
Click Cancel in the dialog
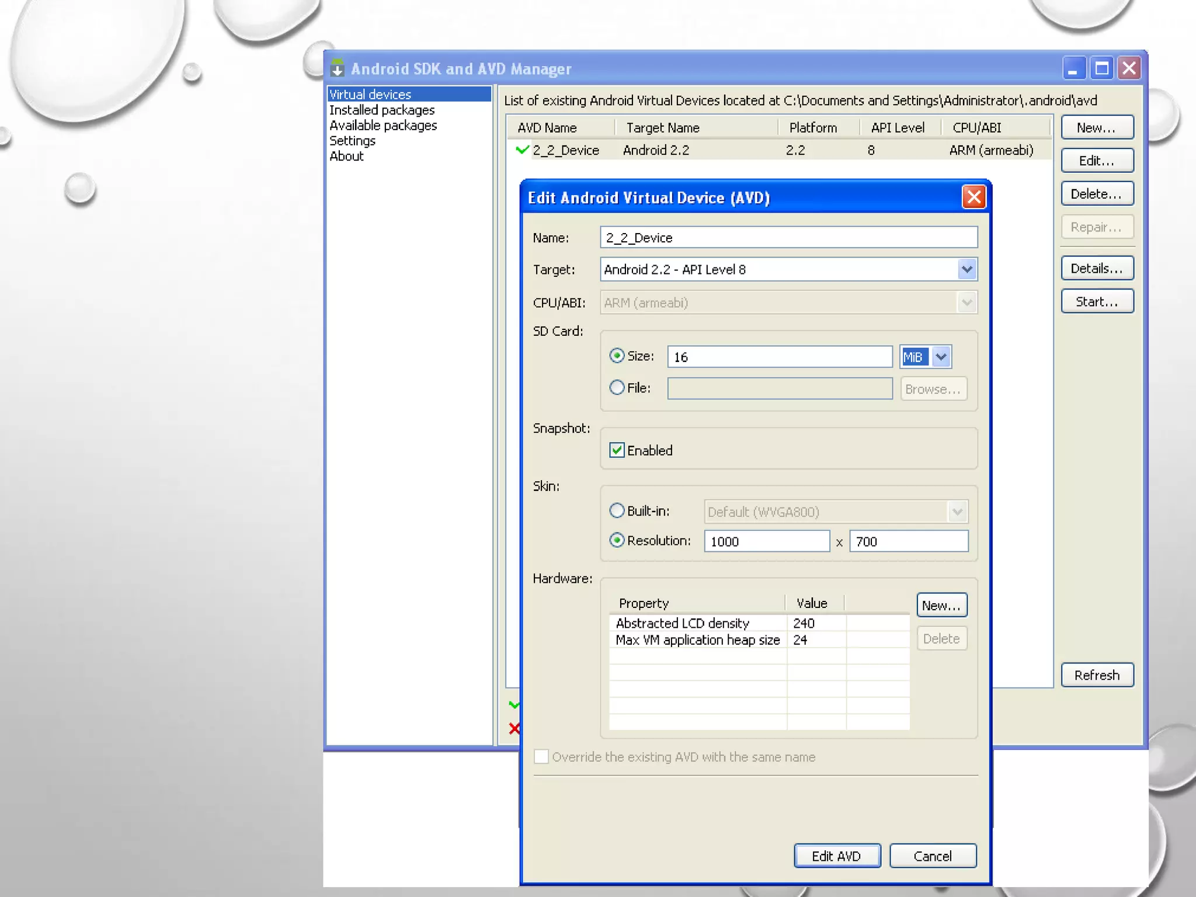(x=932, y=856)
